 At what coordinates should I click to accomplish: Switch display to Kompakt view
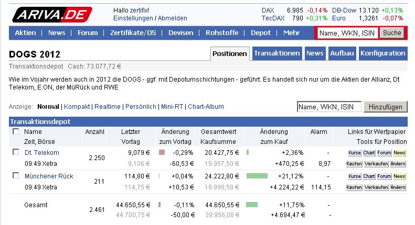[x=77, y=107]
